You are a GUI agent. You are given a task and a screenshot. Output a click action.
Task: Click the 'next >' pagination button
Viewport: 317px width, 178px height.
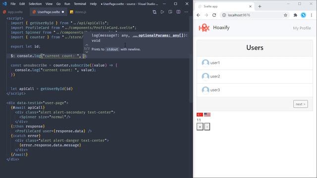[x=301, y=104]
